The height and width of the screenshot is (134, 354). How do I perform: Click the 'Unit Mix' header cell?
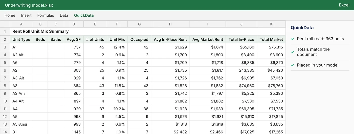coord(117,39)
